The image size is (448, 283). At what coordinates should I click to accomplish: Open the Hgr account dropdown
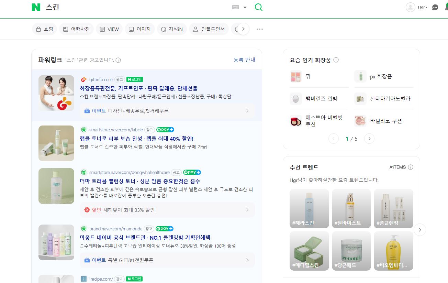coord(423,7)
